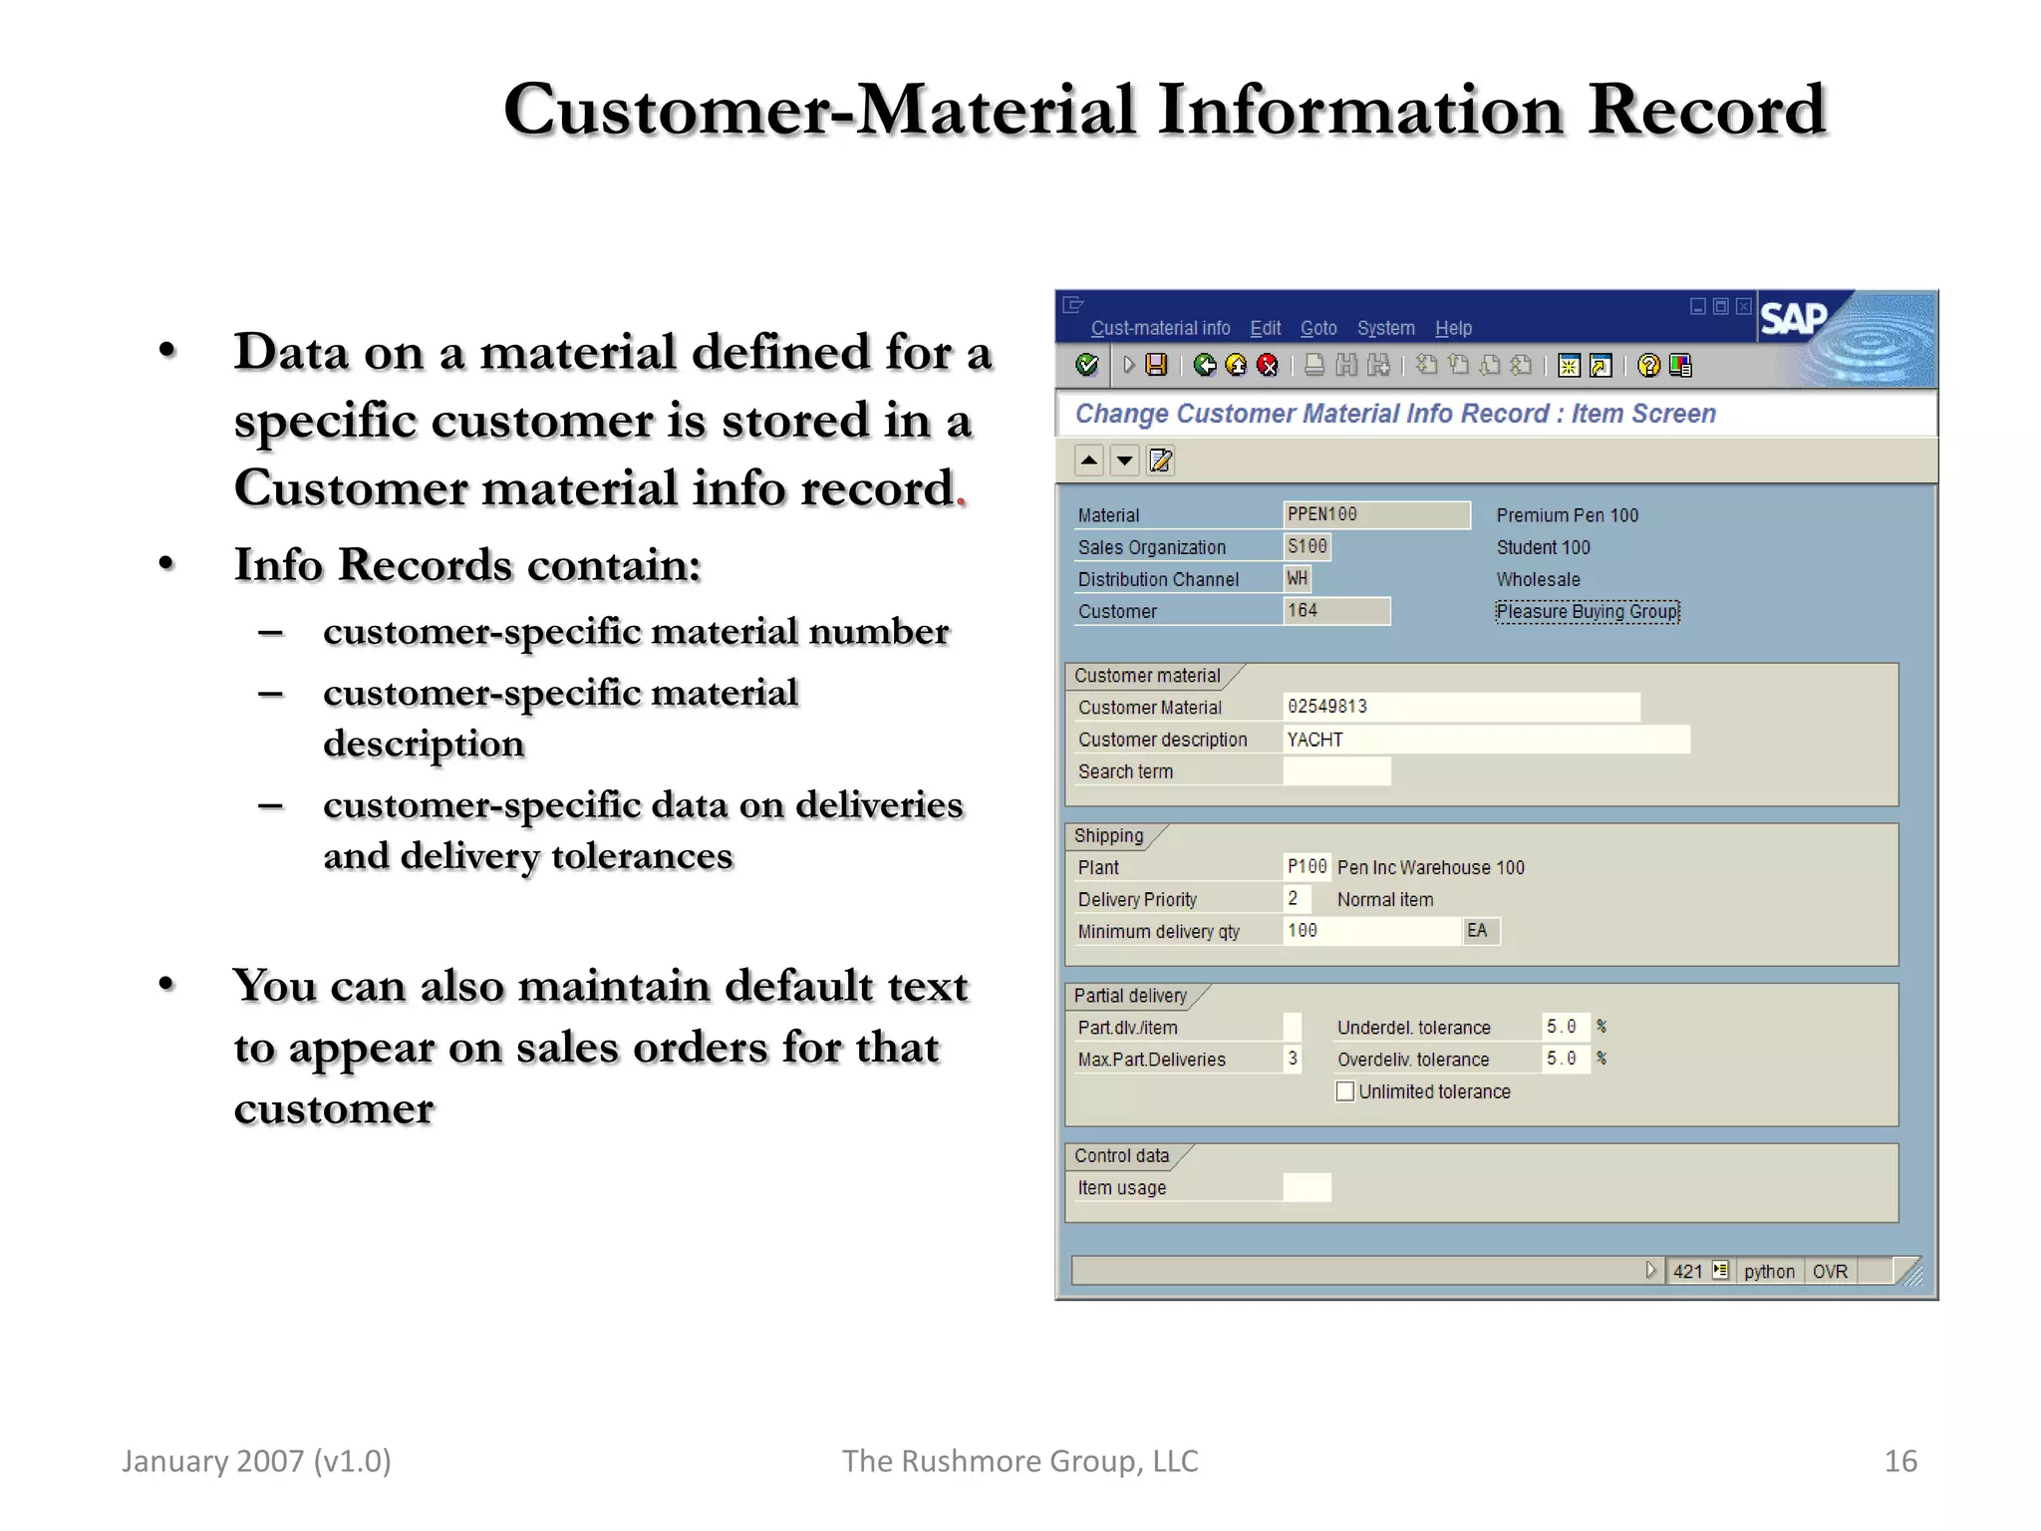Click the Material field showing PPEN100
This screenshot has width=2041, height=1531.
(x=1376, y=514)
